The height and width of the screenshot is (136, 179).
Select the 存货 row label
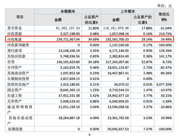click(11, 62)
